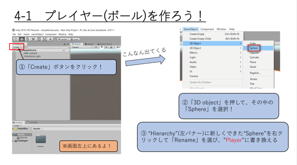
Task: Choose Cylinder in 3D Object submenu
Action: click(x=258, y=58)
